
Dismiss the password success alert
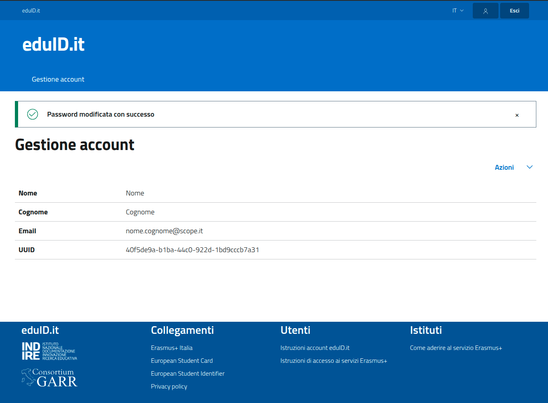pyautogui.click(x=517, y=115)
